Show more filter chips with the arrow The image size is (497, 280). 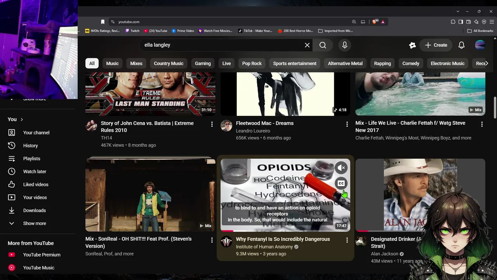point(487,63)
